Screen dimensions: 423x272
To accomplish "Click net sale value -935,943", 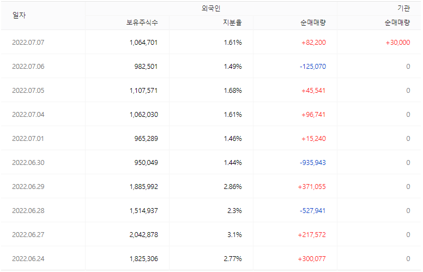I will [313, 163].
